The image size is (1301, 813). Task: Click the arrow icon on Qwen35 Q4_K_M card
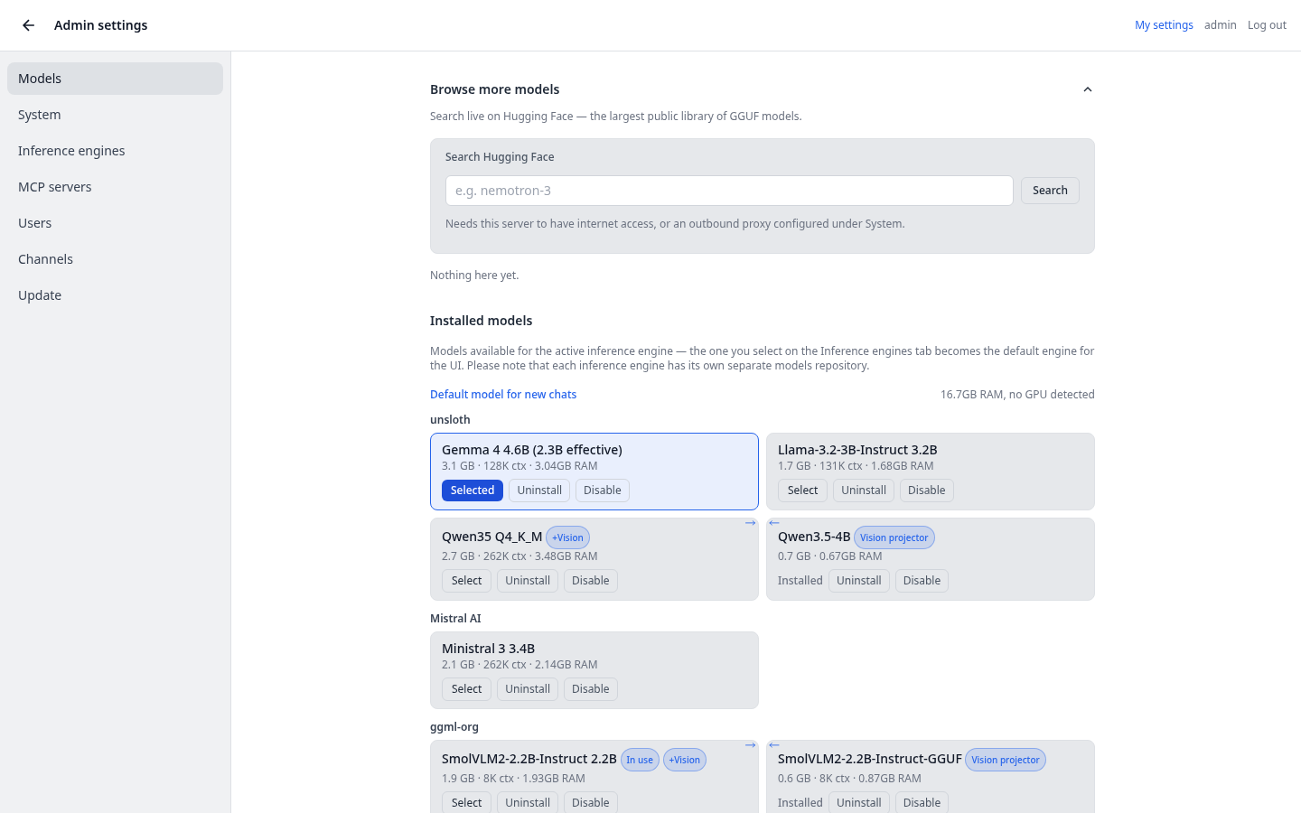751,523
